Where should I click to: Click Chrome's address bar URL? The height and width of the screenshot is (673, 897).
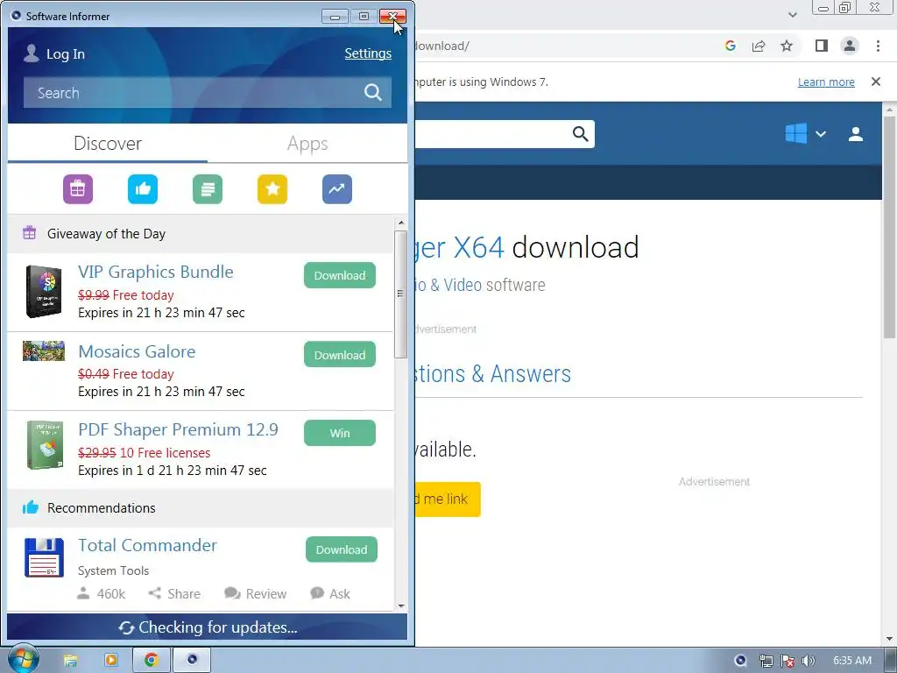441,46
